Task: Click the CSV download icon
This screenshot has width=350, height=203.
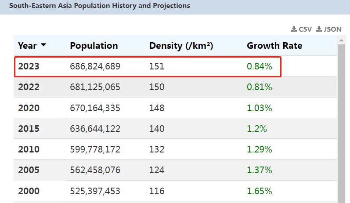Action: [294, 29]
